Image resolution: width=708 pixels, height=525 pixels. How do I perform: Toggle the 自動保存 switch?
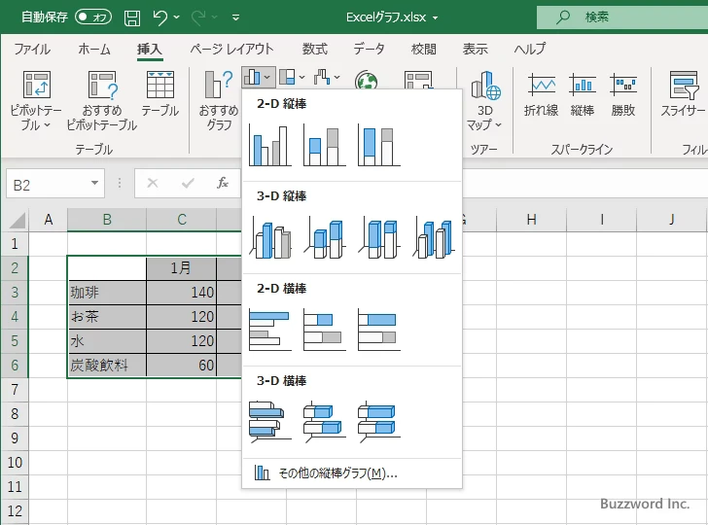93,17
